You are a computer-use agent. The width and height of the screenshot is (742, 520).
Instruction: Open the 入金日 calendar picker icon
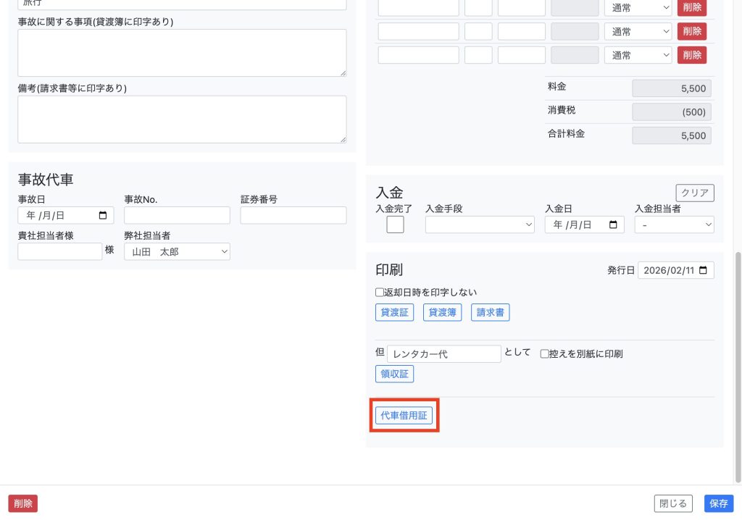click(614, 225)
